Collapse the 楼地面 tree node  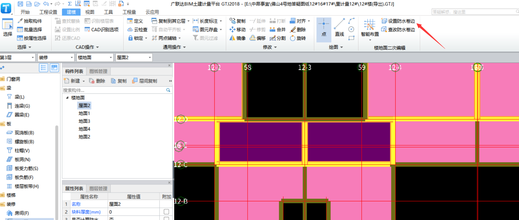[67, 98]
